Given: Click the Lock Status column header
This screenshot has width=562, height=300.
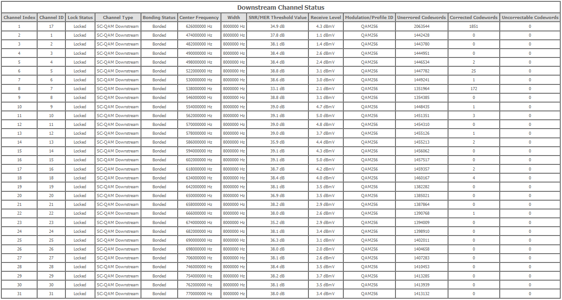Looking at the screenshot, I should click(80, 17).
